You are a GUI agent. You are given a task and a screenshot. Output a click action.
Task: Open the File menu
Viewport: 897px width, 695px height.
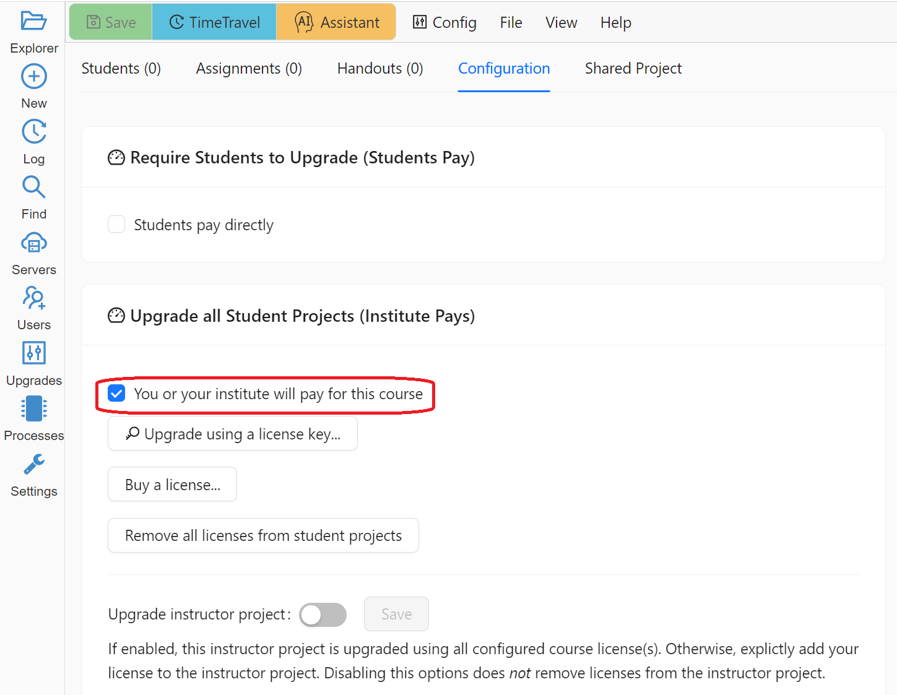511,23
